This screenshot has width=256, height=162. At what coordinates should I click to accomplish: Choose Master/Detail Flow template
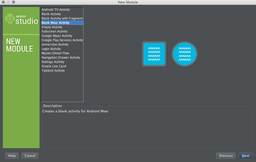coord(62,53)
